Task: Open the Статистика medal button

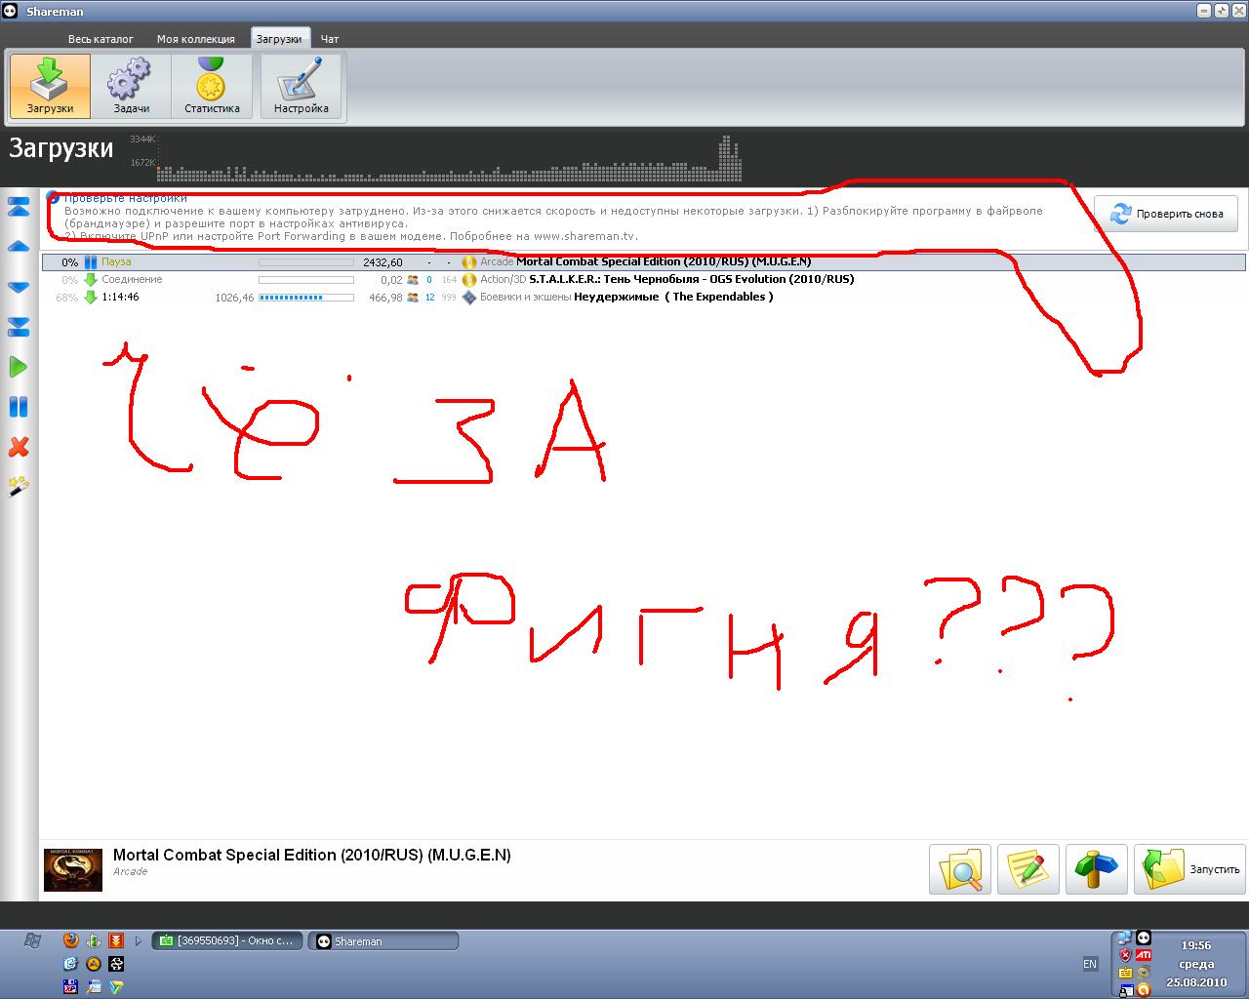Action: pos(212,86)
